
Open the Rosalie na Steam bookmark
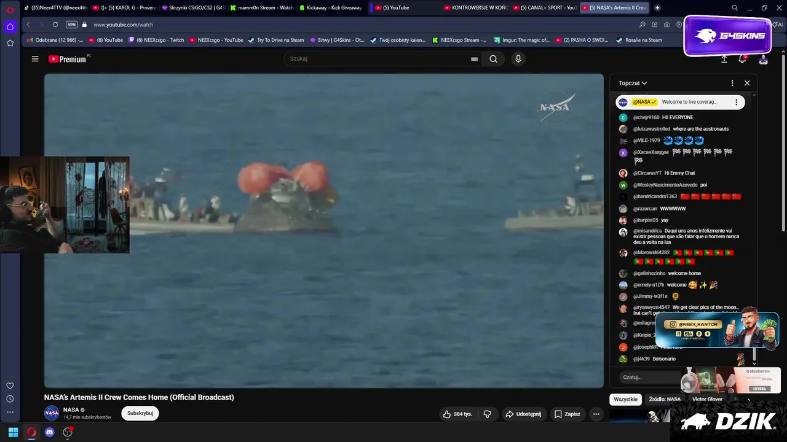[639, 40]
